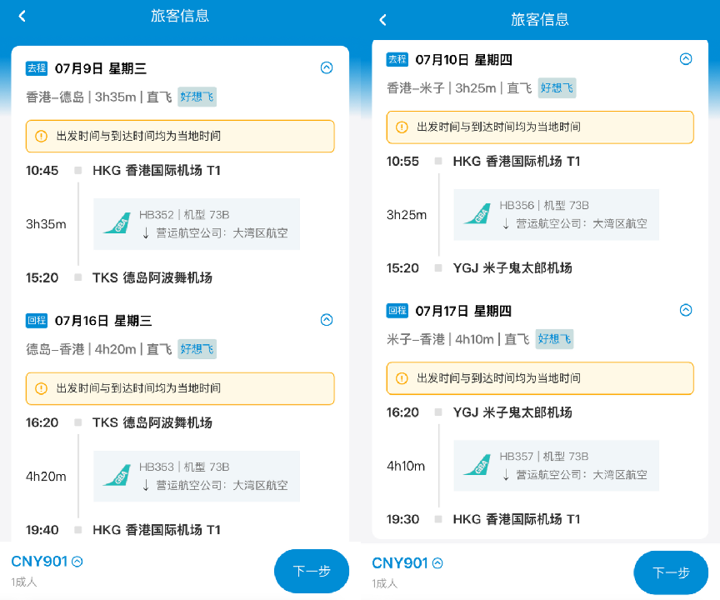This screenshot has height=600, width=720.
Task: Tap the 去程 badge beside 07月10日
Action: coord(397,59)
